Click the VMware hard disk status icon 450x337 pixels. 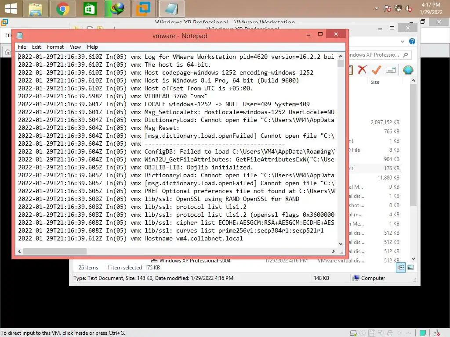coord(353,333)
